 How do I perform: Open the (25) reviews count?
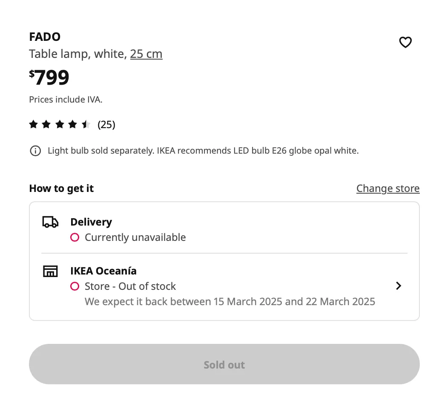(106, 124)
